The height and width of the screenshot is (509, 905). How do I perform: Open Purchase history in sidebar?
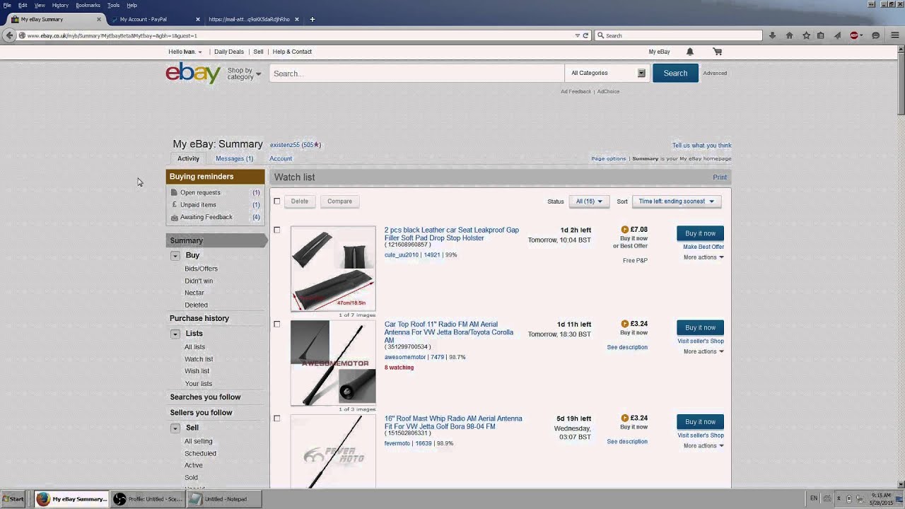pos(199,319)
